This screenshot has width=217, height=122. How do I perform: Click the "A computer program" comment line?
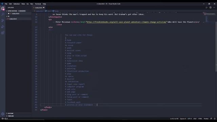point(74,87)
